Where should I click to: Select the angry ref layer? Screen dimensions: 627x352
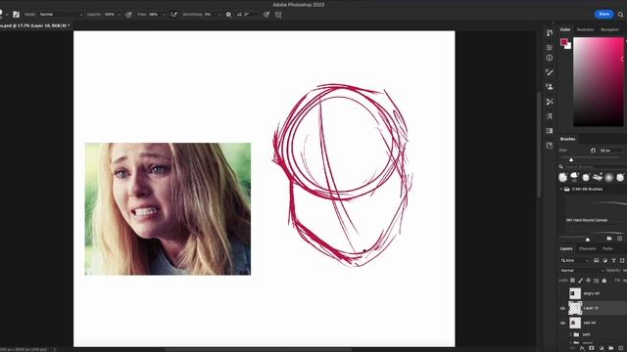593,293
